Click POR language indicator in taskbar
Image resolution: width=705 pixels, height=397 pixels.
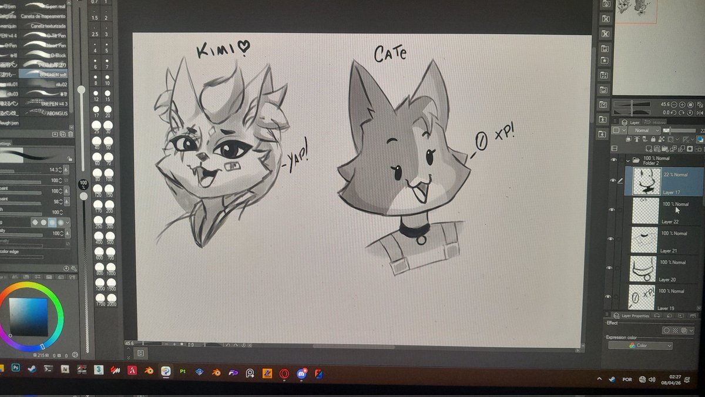(x=627, y=379)
